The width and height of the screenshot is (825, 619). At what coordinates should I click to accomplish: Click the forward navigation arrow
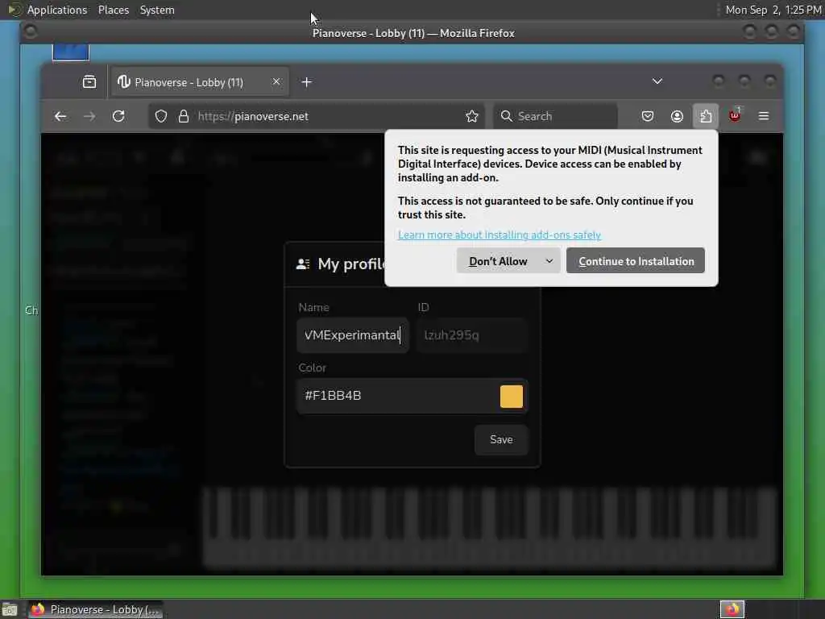click(x=89, y=116)
